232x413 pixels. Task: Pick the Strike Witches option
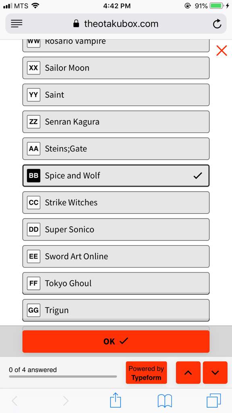coord(116,202)
